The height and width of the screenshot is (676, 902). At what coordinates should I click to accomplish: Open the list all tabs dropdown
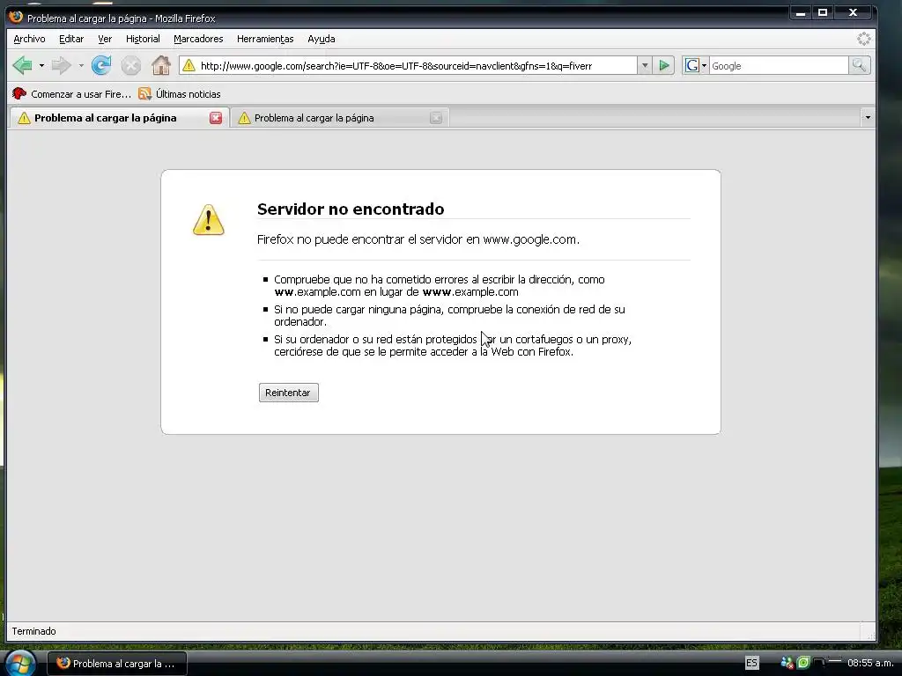point(868,118)
